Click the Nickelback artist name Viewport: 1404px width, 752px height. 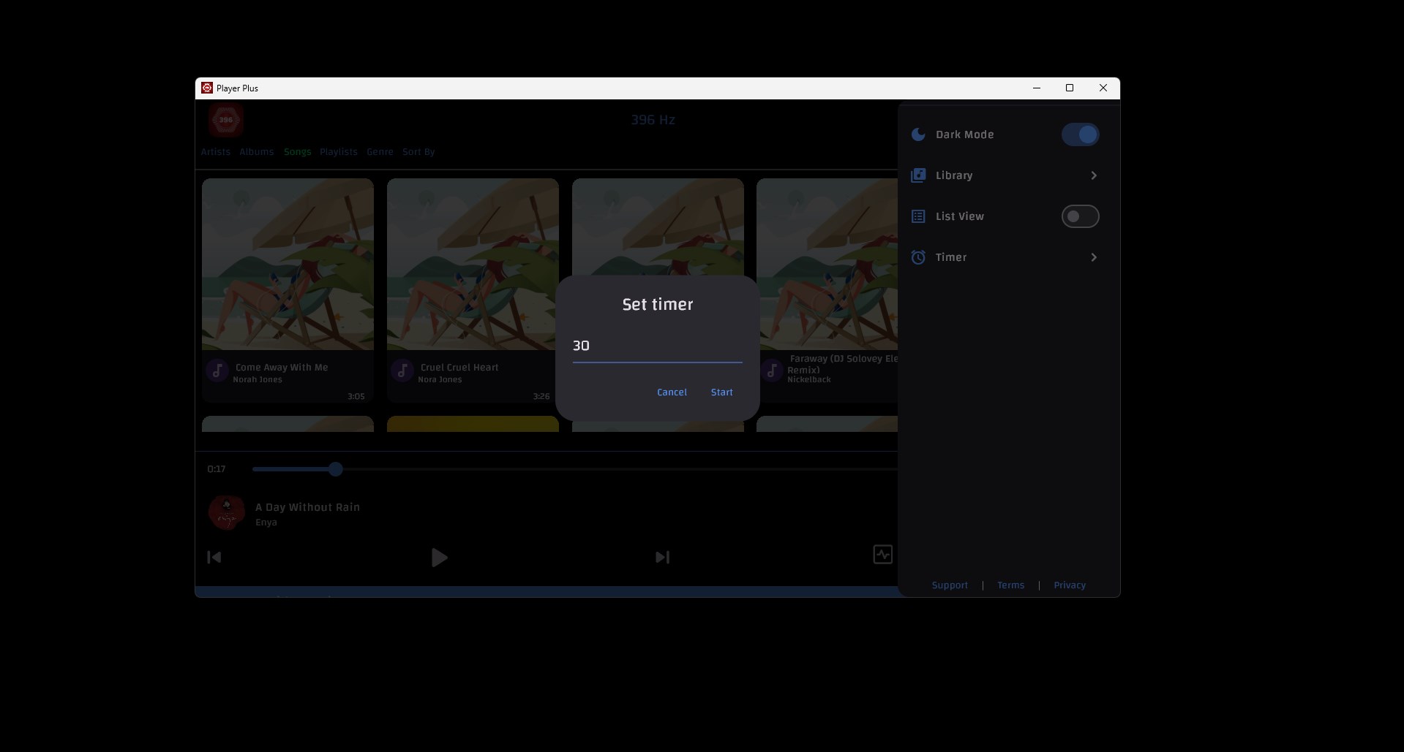tap(809, 380)
